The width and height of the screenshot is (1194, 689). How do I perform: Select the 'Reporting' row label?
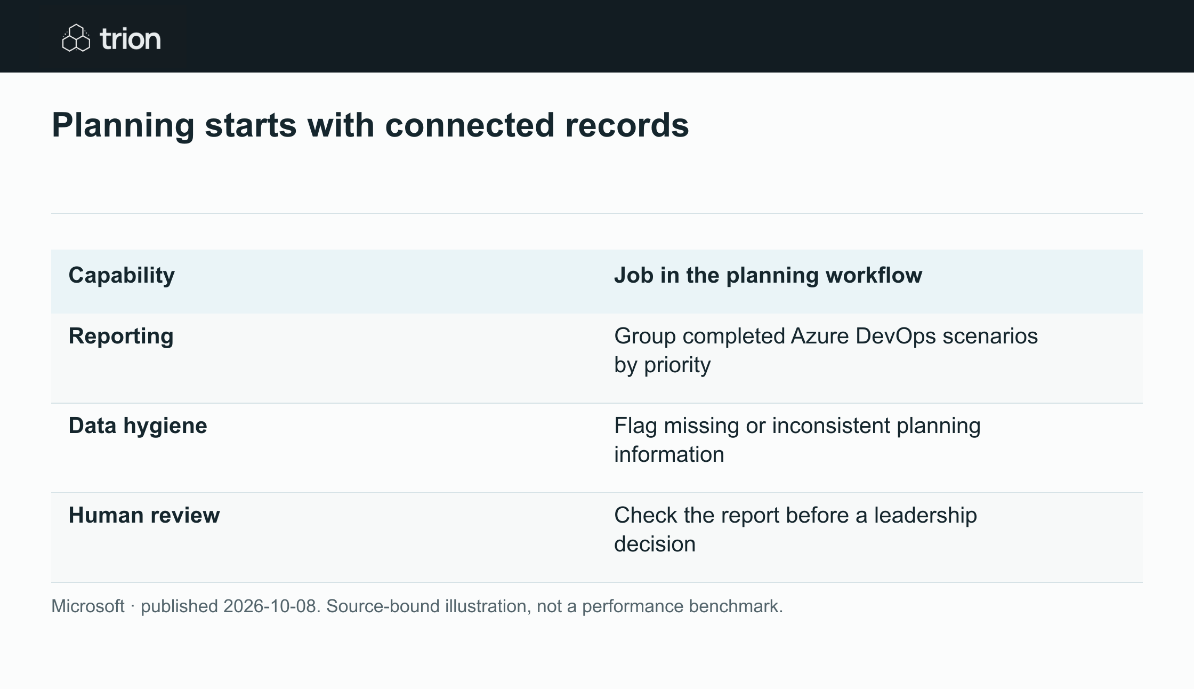[x=121, y=337]
